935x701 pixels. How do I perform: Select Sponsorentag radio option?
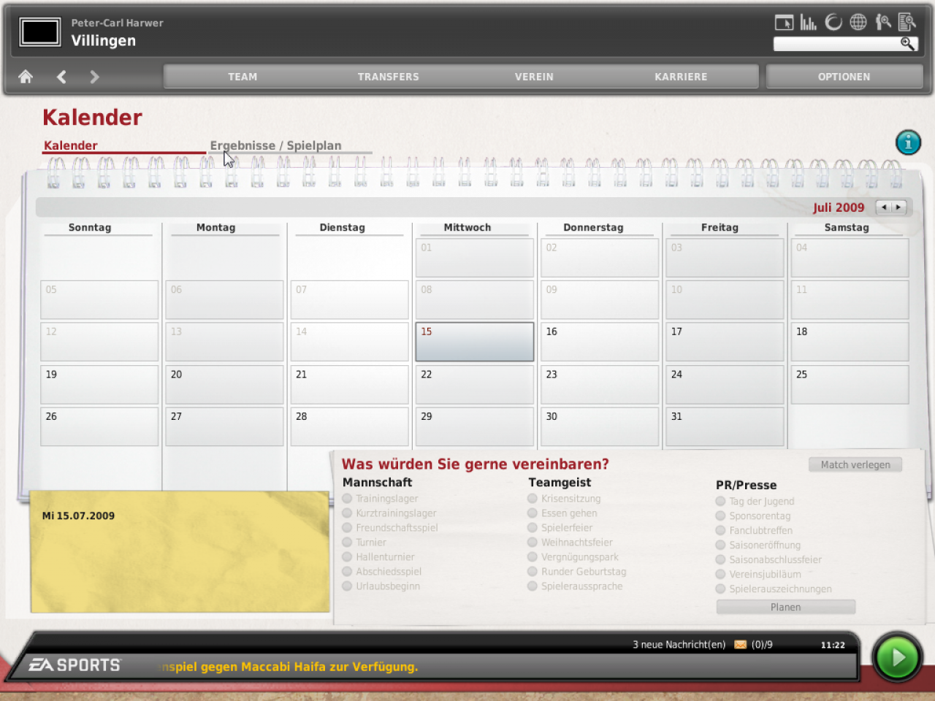pyautogui.click(x=720, y=516)
